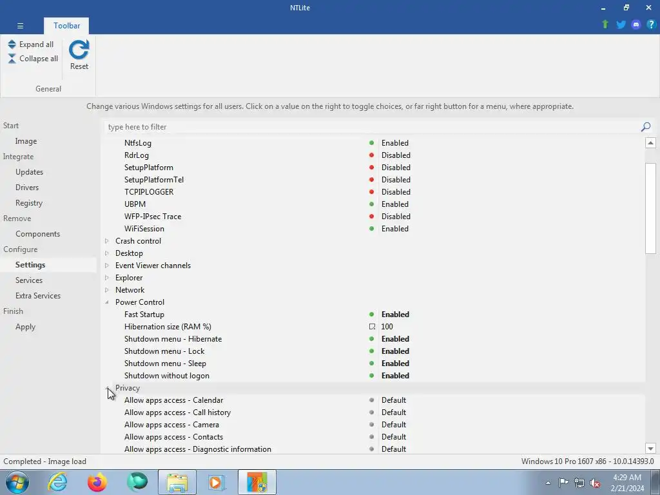This screenshot has height=495, width=660.
Task: Expand the Crash control group
Action: coord(107,241)
